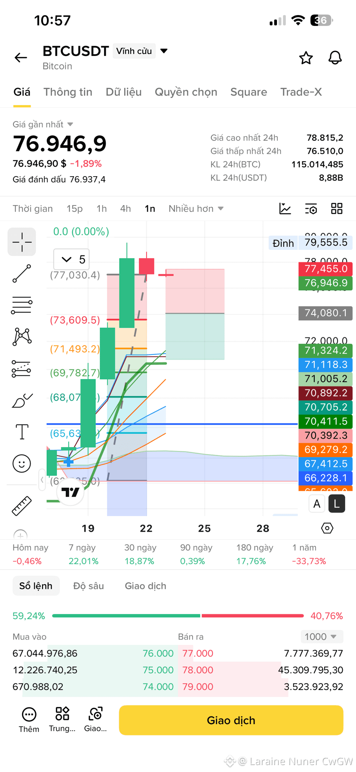The image size is (356, 772).
Task: Open the long/short position forecasting tool
Action: tap(22, 369)
